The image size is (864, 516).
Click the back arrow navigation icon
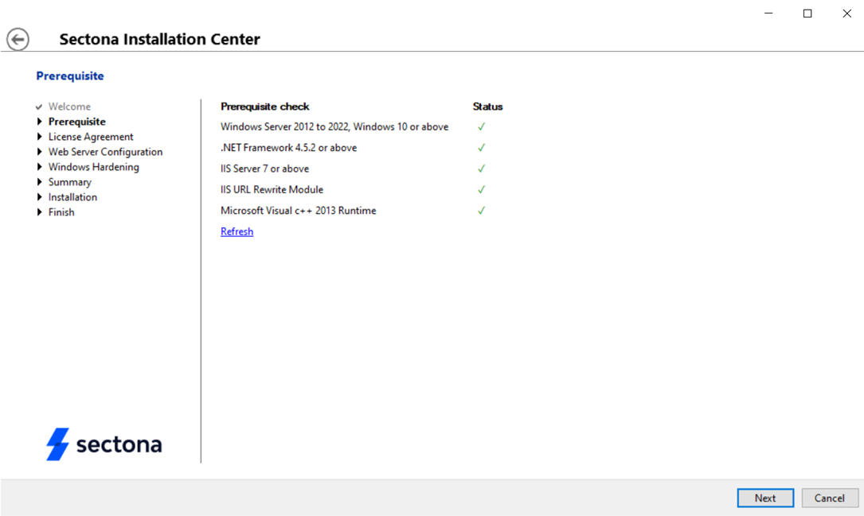(x=17, y=38)
